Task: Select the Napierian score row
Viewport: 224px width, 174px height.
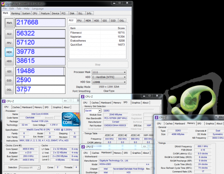Action: coord(97,36)
